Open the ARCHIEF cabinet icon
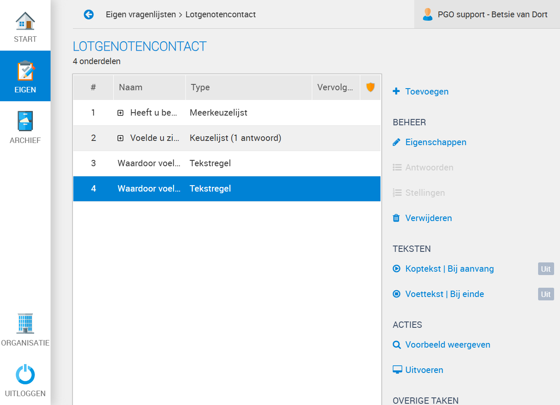Image resolution: width=560 pixels, height=405 pixels. [x=25, y=121]
